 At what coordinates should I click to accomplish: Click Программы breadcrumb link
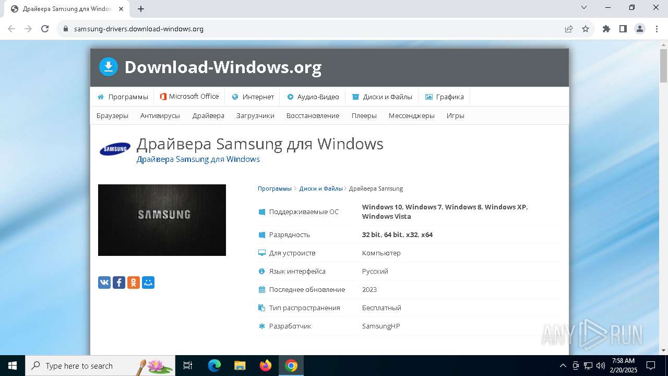275,189
